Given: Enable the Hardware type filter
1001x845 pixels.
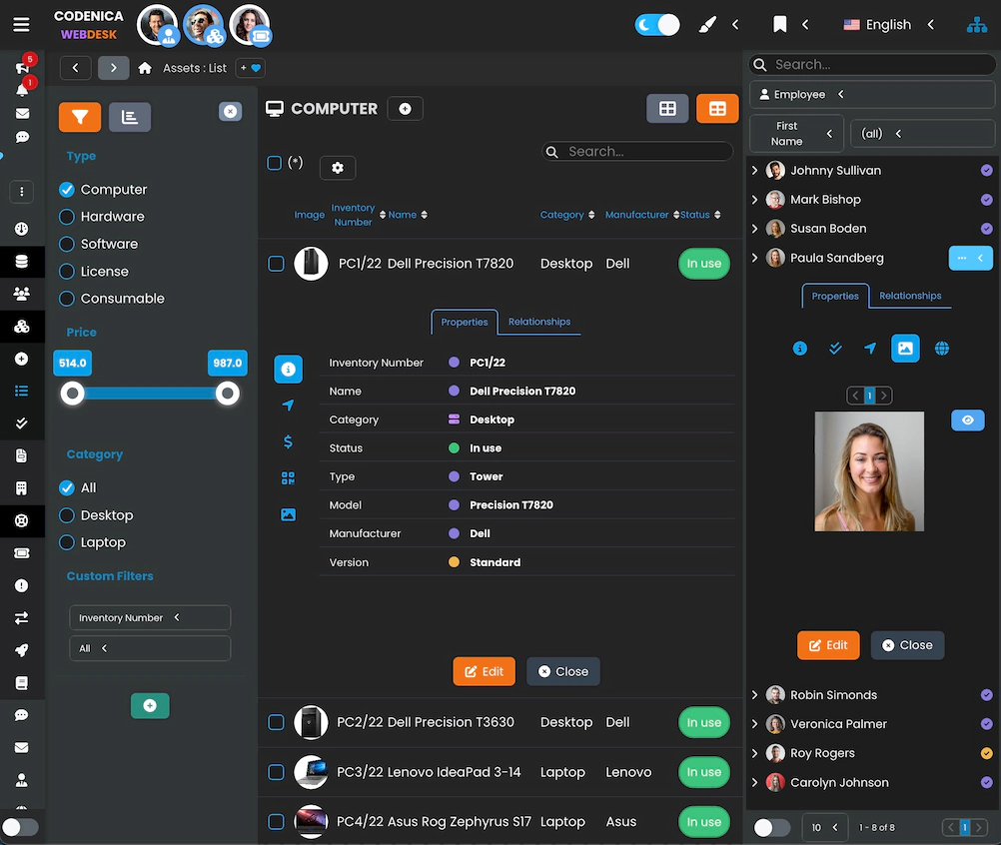Looking at the screenshot, I should pyautogui.click(x=67, y=217).
